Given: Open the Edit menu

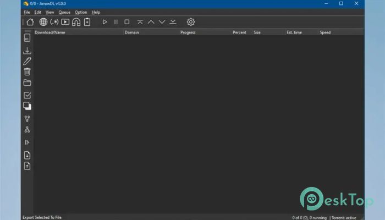Looking at the screenshot, I should 37,12.
